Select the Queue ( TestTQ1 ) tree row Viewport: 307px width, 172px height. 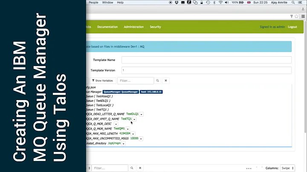tap(97, 110)
